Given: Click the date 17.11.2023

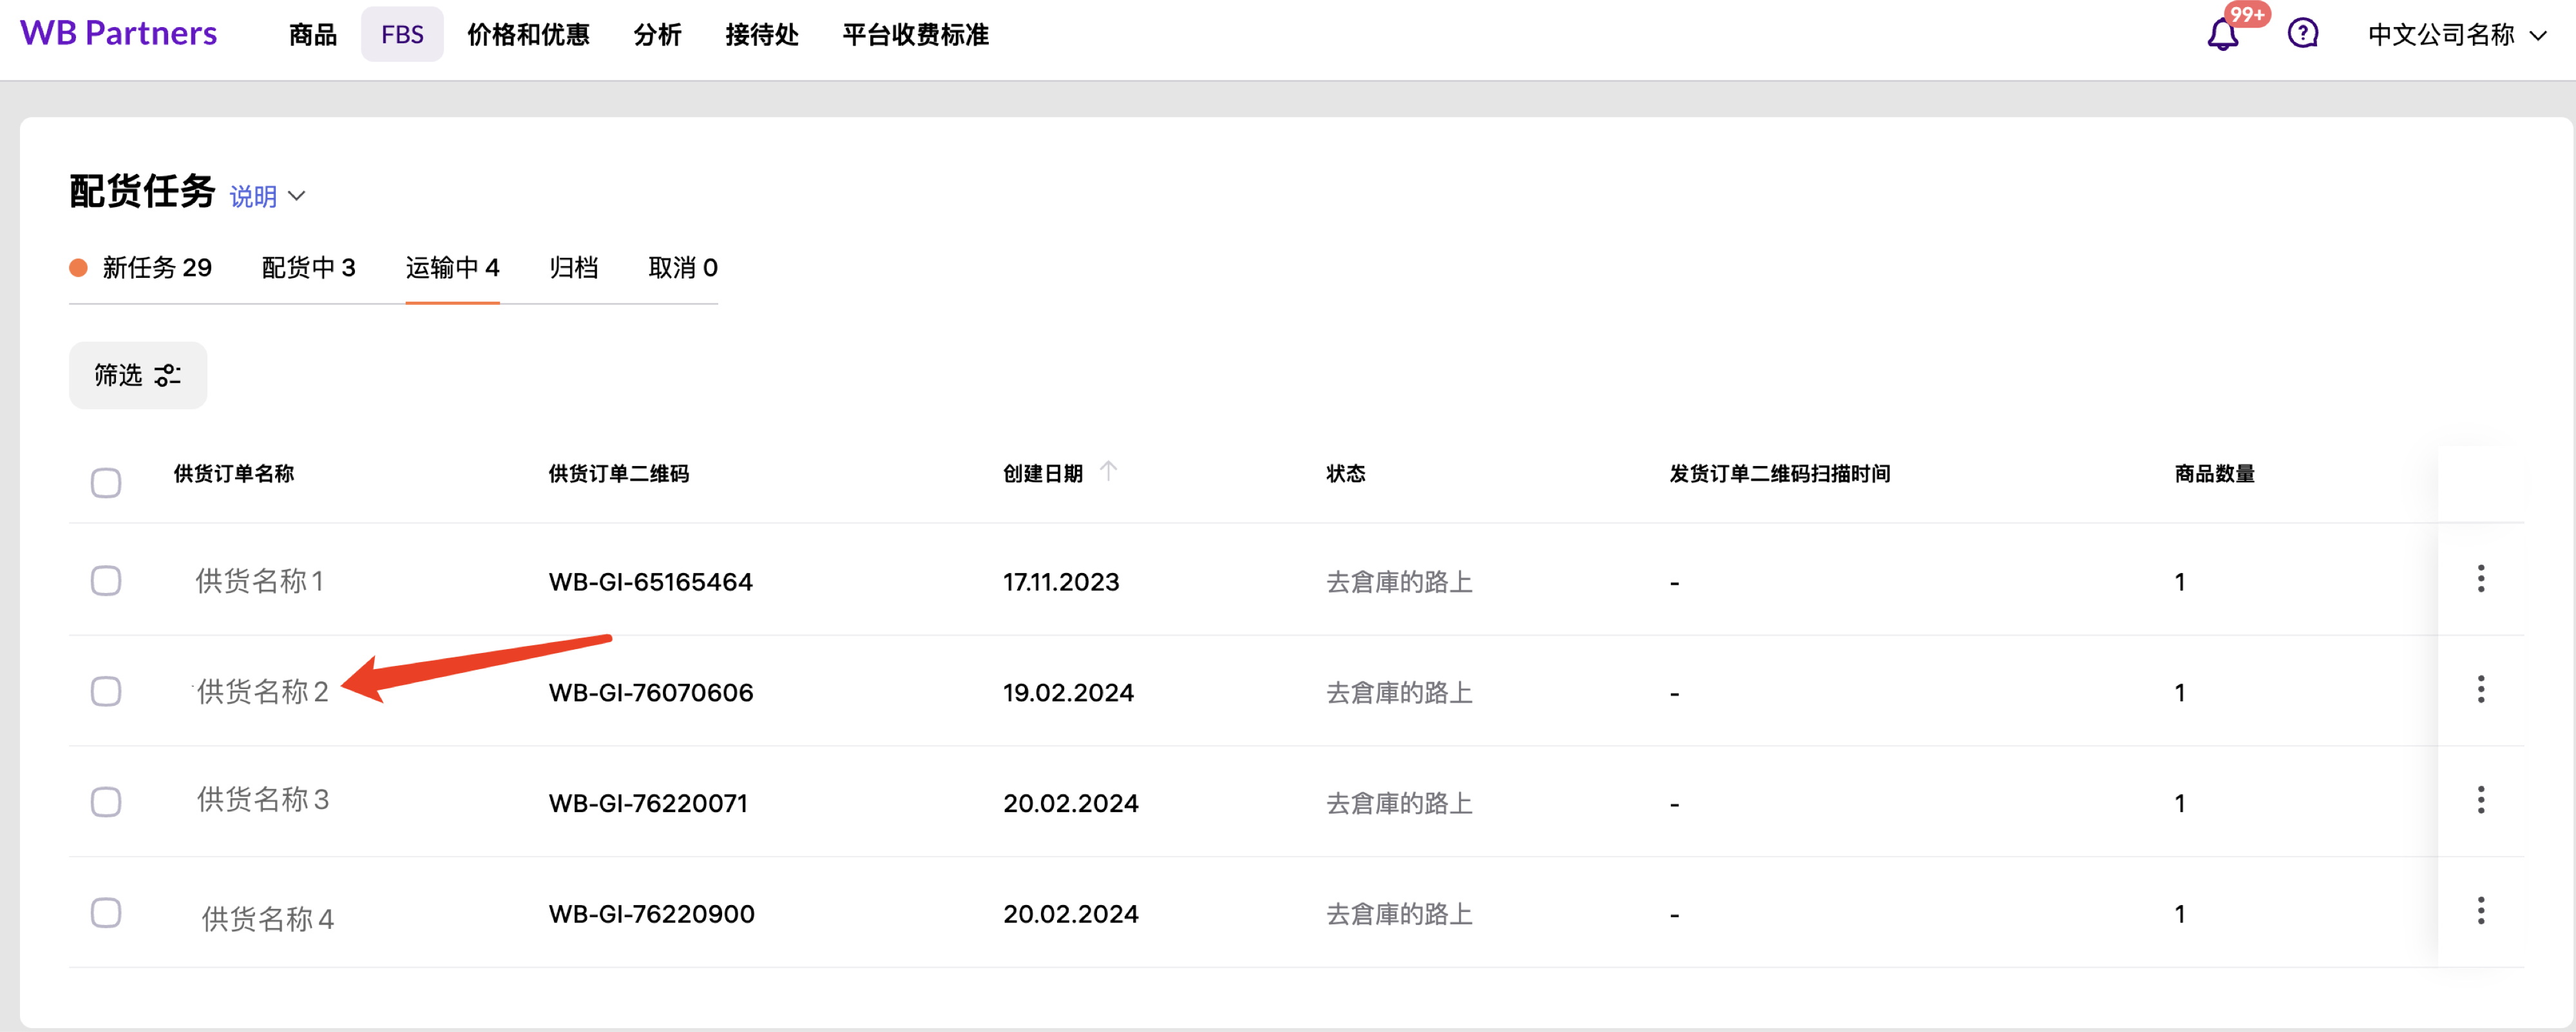Looking at the screenshot, I should pyautogui.click(x=1062, y=581).
